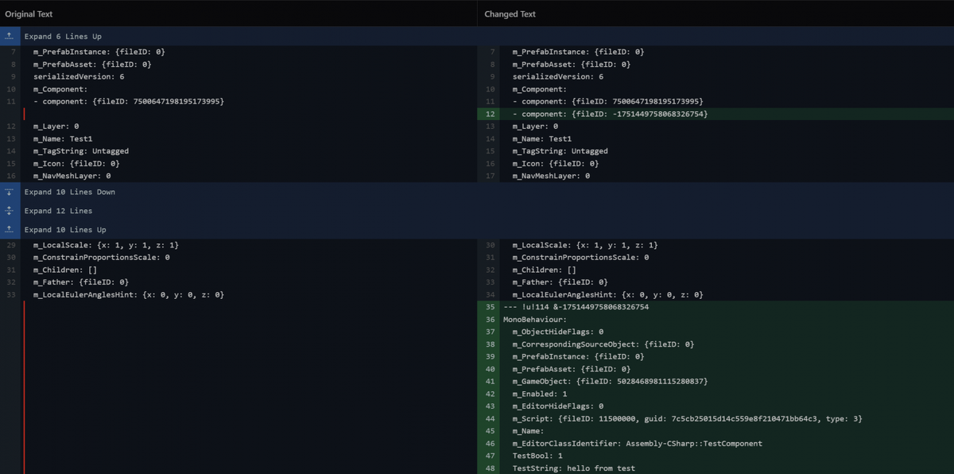Select 'm_NavMeshLayer: 0' in Original pane
This screenshot has width=954, height=474.
[x=72, y=176]
